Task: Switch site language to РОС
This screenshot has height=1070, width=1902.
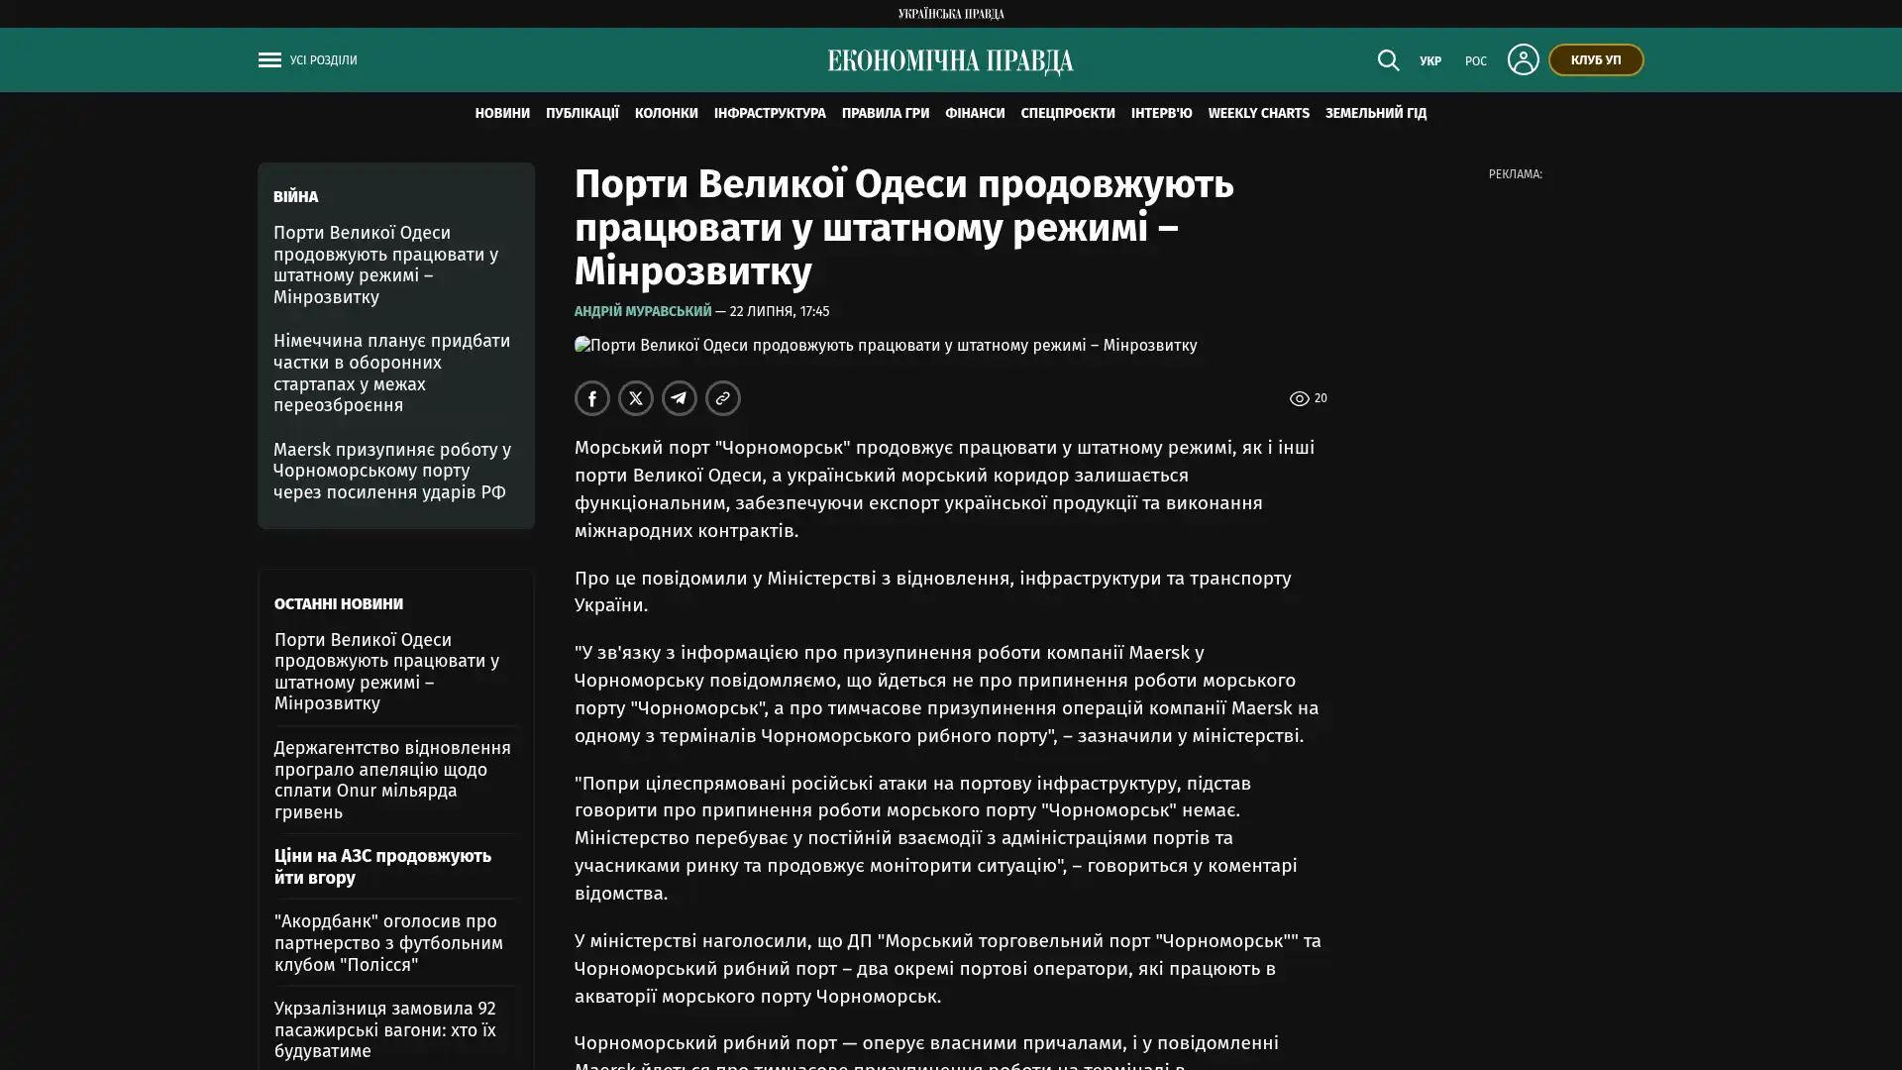Action: click(x=1476, y=61)
